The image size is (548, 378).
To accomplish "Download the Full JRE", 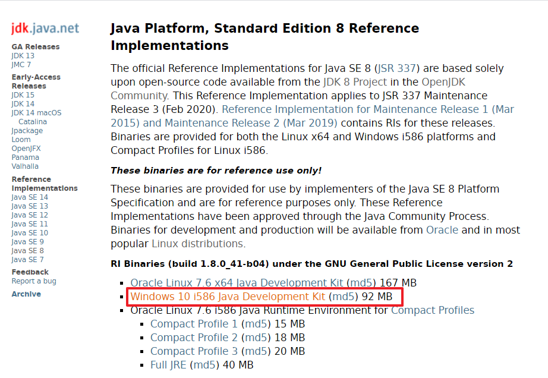I will [x=168, y=365].
